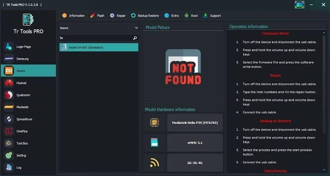Open the Tool Box section
Screen dimensions: 330x176
28,143
